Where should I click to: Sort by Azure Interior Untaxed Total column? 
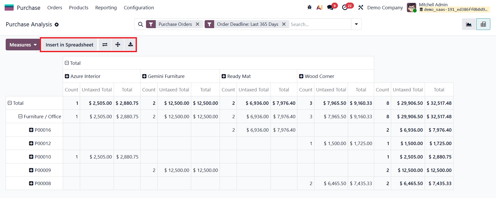coord(97,90)
